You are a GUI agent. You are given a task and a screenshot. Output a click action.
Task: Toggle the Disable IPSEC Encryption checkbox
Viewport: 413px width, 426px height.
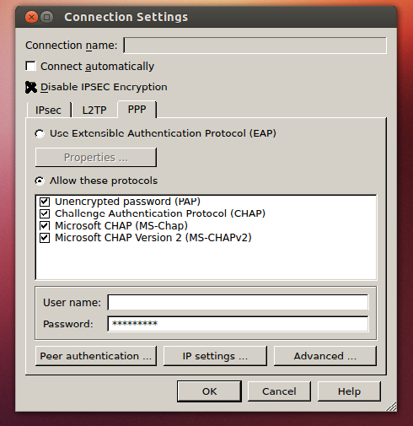(31, 87)
